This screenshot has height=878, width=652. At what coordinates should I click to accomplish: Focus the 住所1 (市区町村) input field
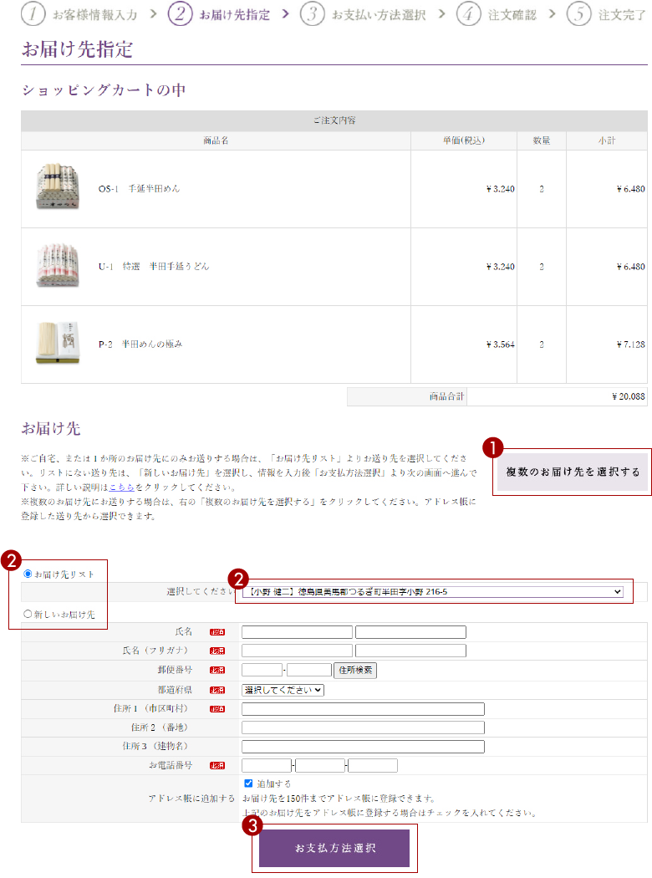[363, 709]
